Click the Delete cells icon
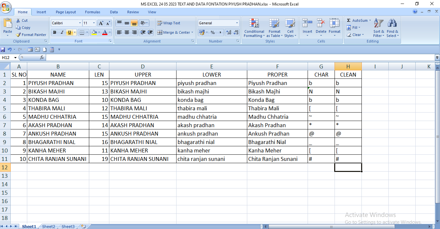440x229 pixels. [x=321, y=23]
